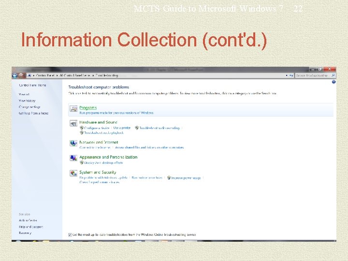Click View history in the sidebar
The image size is (348, 261).
27,101
